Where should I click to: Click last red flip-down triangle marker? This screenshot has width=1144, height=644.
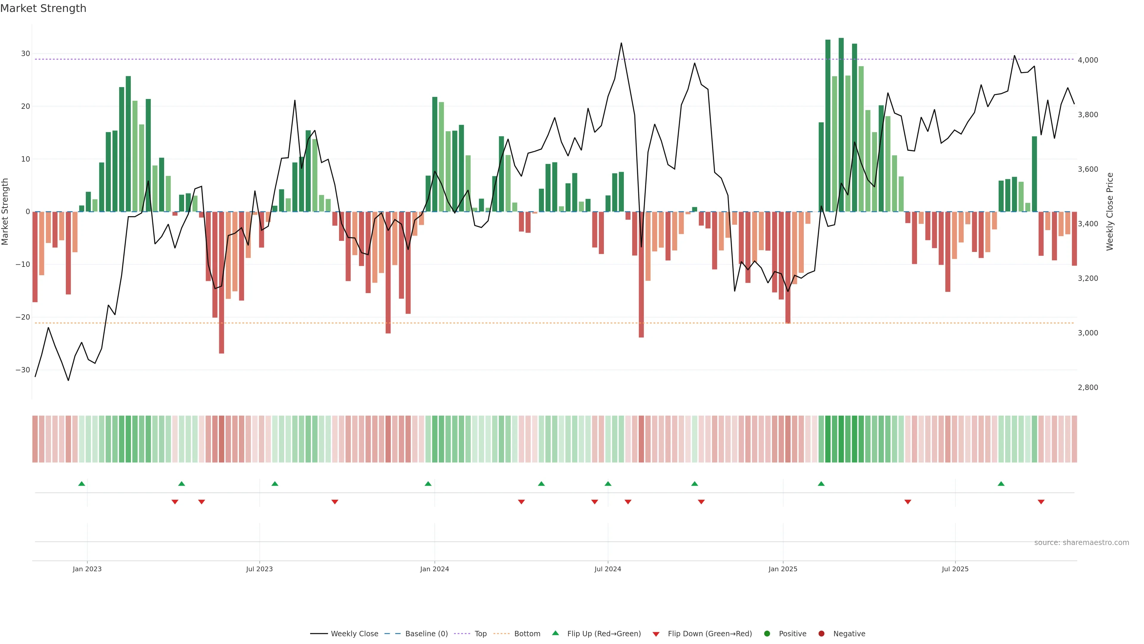click(1041, 502)
